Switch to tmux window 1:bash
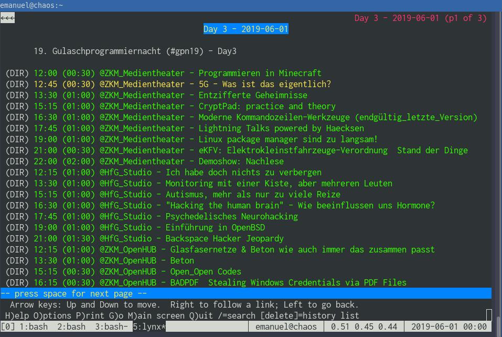This screenshot has width=502, height=337. pyautogui.click(x=33, y=327)
